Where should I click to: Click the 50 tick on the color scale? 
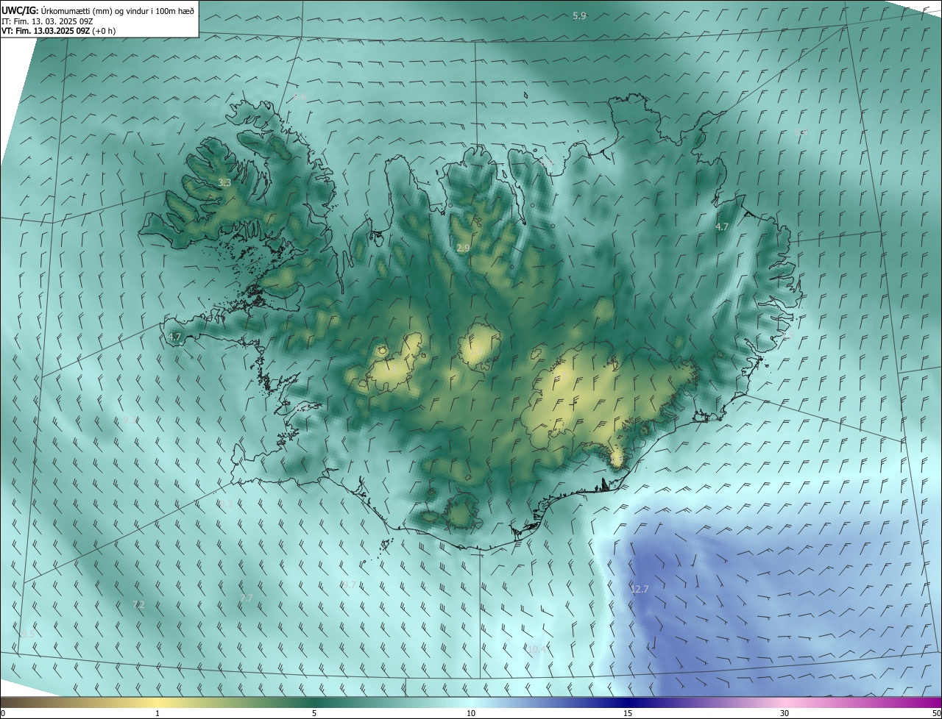[936, 713]
